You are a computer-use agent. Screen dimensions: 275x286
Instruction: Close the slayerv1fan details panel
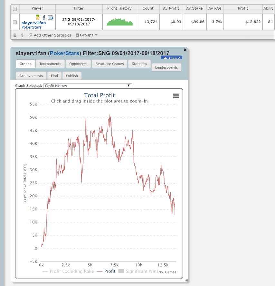point(185,50)
